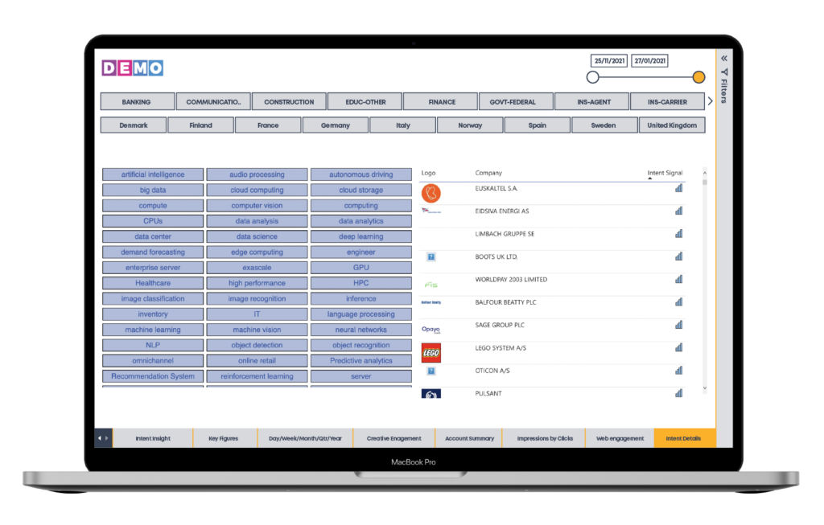Image resolution: width=824 pixels, height=525 pixels.
Task: Open the Creative Engagement tab
Action: click(x=394, y=438)
